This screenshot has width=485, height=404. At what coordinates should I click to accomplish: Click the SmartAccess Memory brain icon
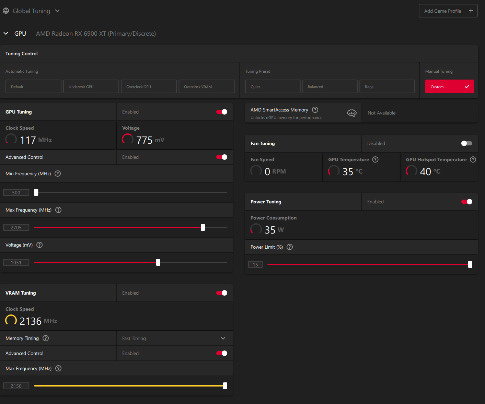352,113
